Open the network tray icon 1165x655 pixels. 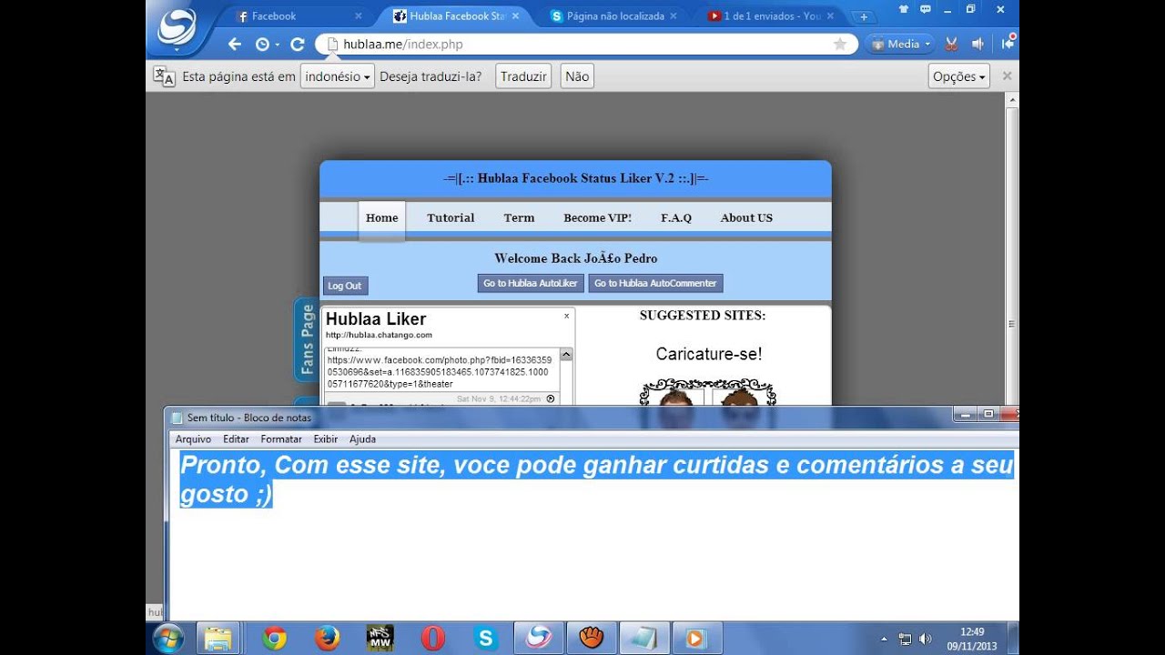click(905, 639)
